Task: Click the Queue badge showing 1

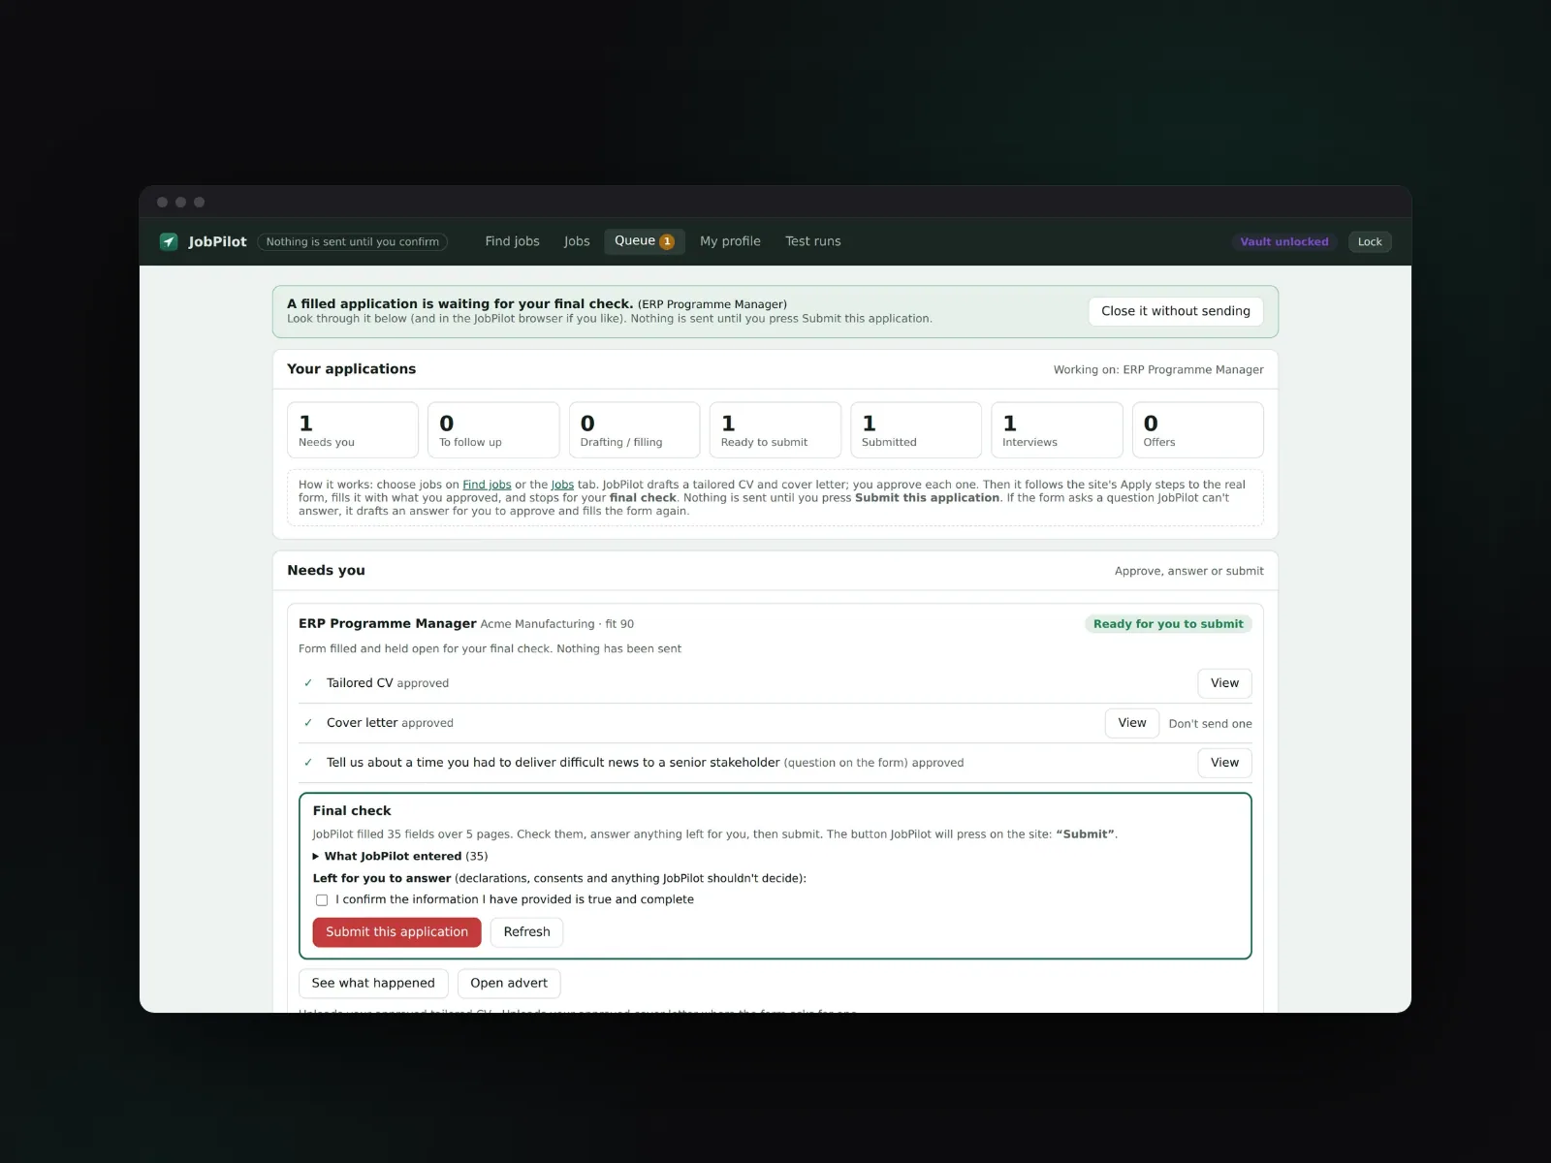Action: pyautogui.click(x=667, y=241)
